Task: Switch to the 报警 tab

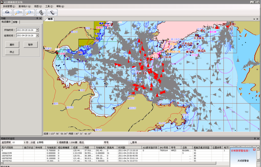Action: click(15, 22)
